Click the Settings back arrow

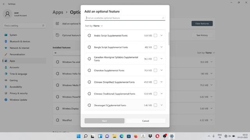tap(4, 4)
